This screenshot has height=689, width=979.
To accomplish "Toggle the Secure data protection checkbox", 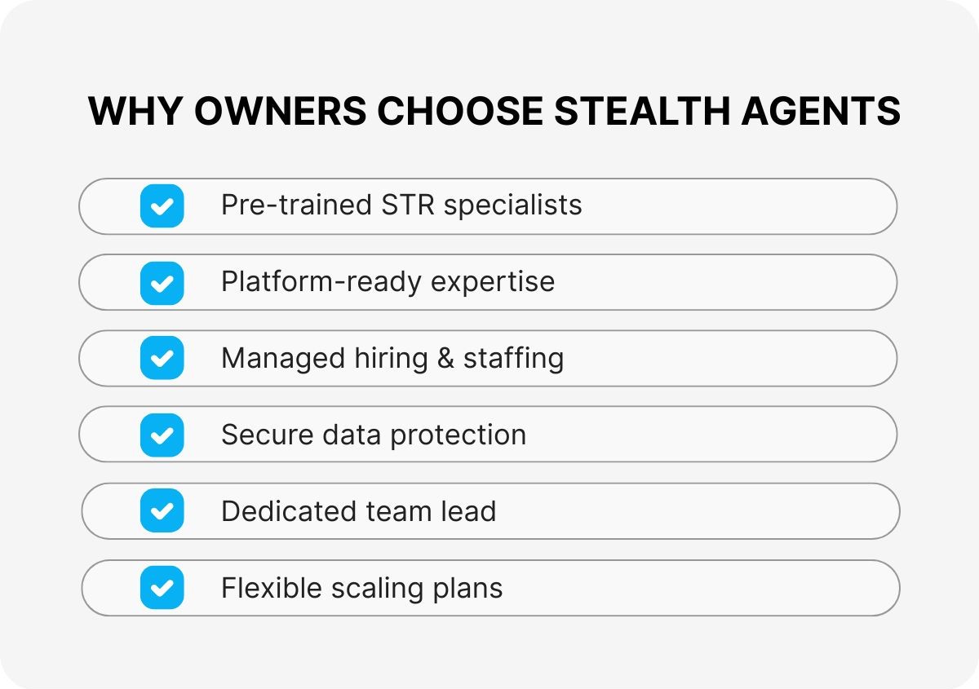I will (x=162, y=435).
